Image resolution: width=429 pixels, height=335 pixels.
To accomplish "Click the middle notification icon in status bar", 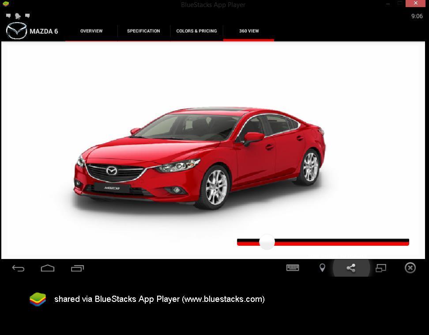I will [x=18, y=16].
